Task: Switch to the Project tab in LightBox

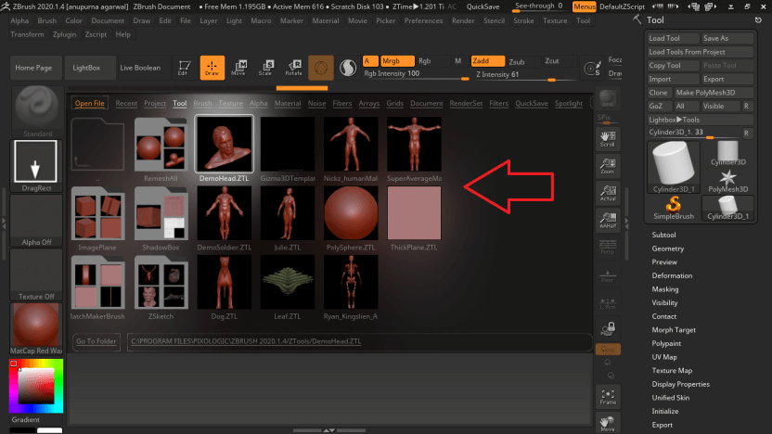Action: tap(155, 103)
